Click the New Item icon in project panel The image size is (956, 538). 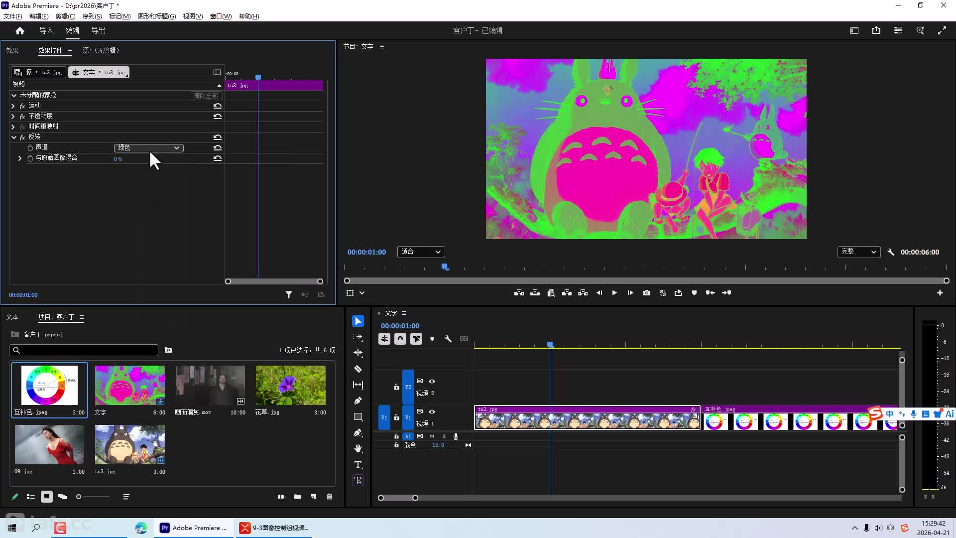click(x=313, y=497)
